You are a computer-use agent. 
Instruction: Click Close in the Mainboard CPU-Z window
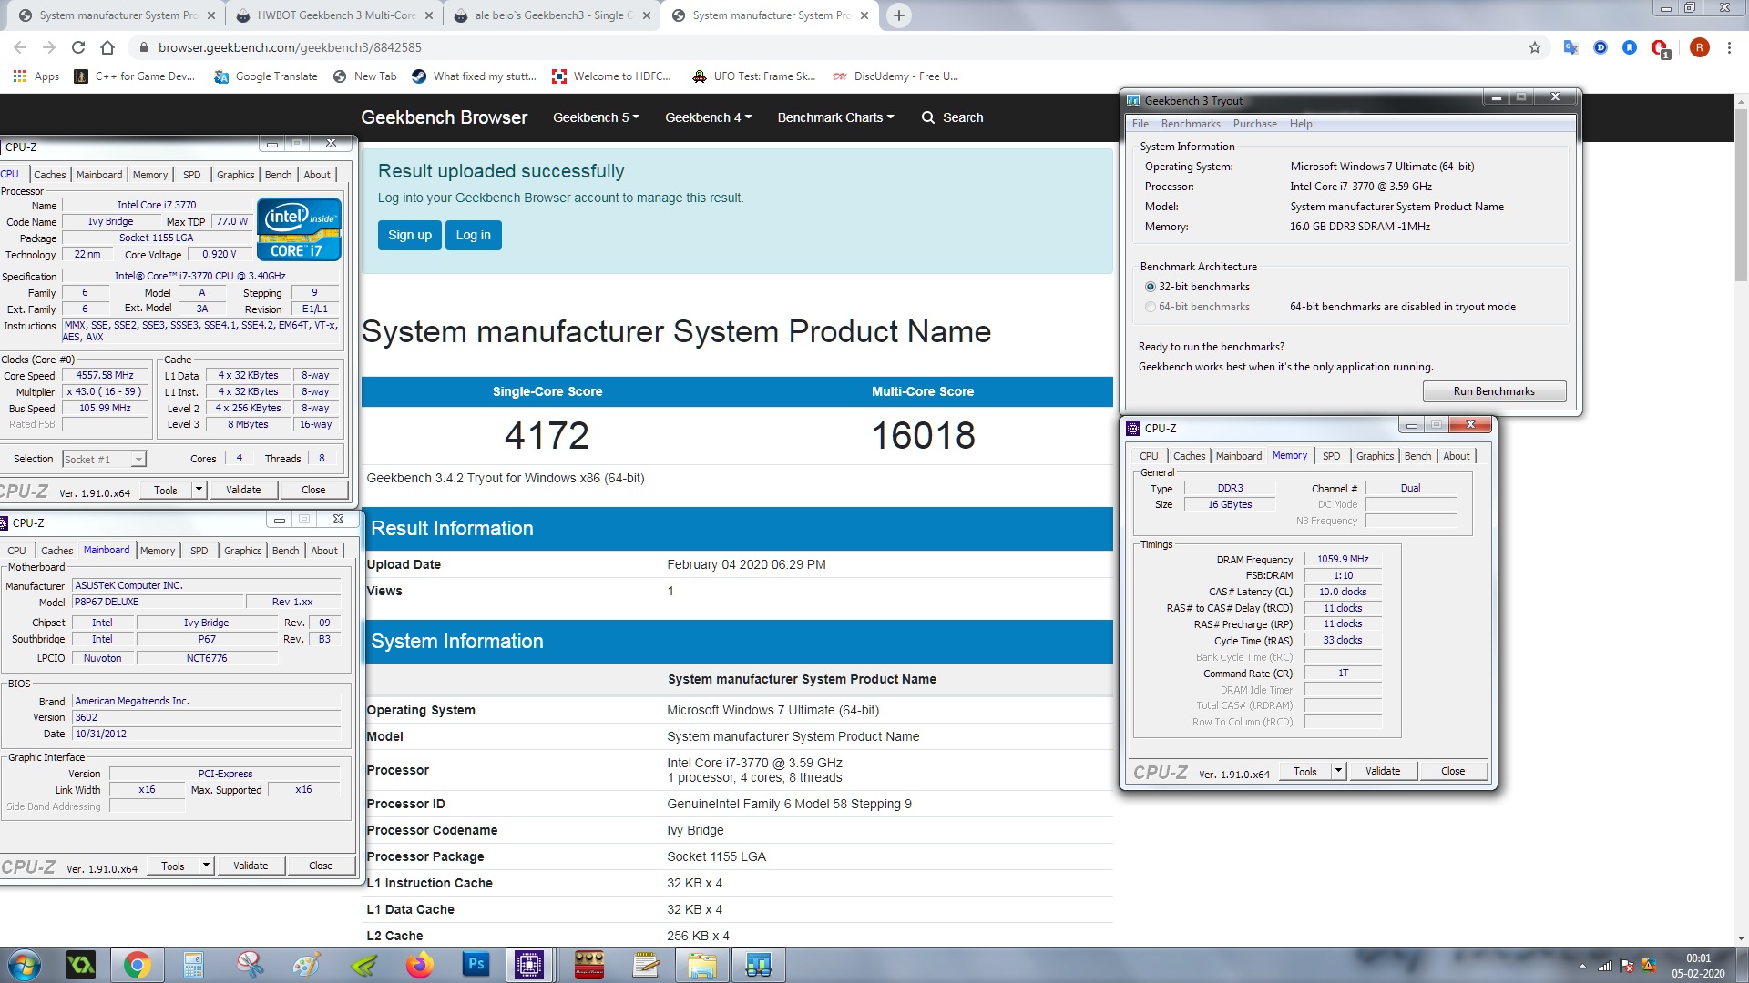click(321, 866)
